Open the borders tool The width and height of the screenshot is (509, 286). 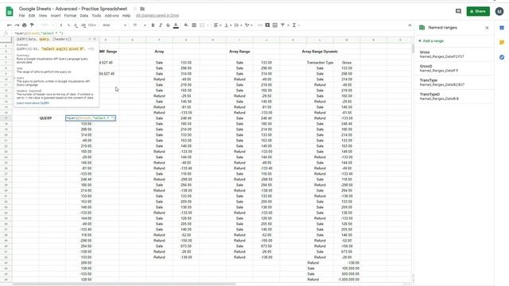pyautogui.click(x=194, y=25)
